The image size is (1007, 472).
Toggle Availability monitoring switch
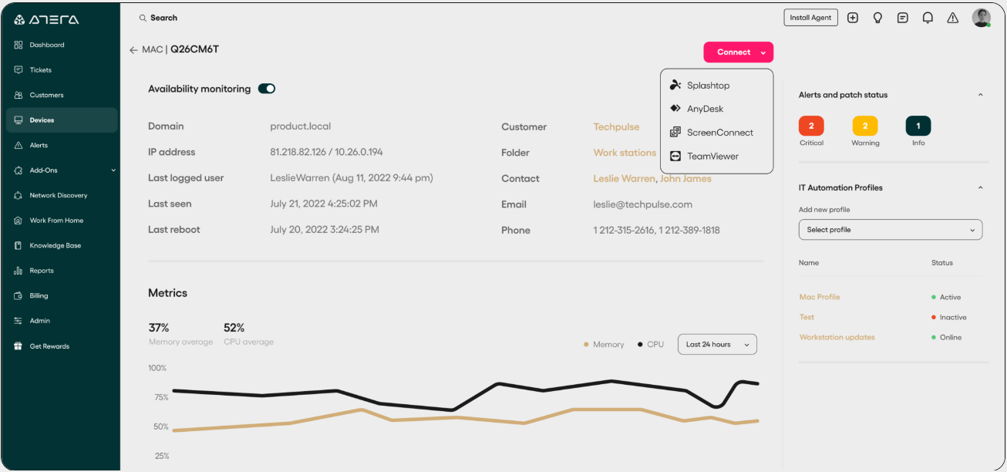click(x=267, y=89)
